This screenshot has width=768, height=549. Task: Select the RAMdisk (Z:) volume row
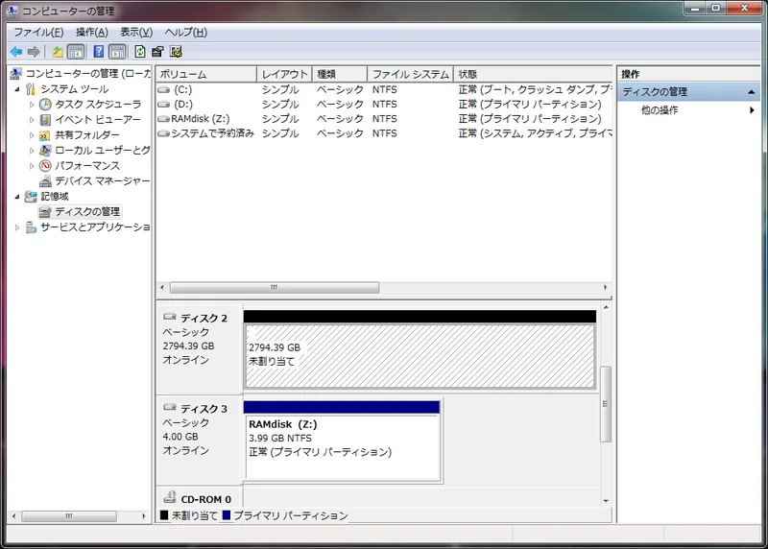tap(384, 118)
